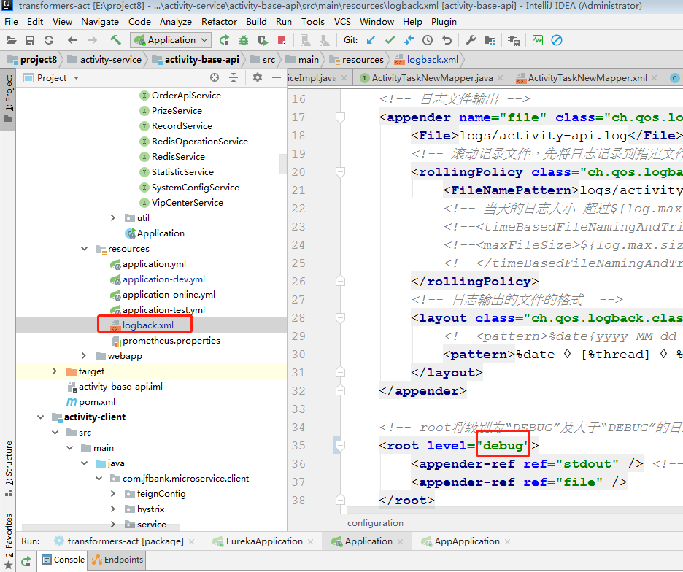The height and width of the screenshot is (572, 683).
Task: Open IDE Settings with the wrench icon
Action: [471, 41]
